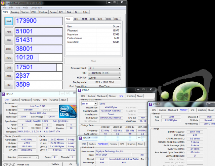Click the D2D score progress bar

pos(39,76)
